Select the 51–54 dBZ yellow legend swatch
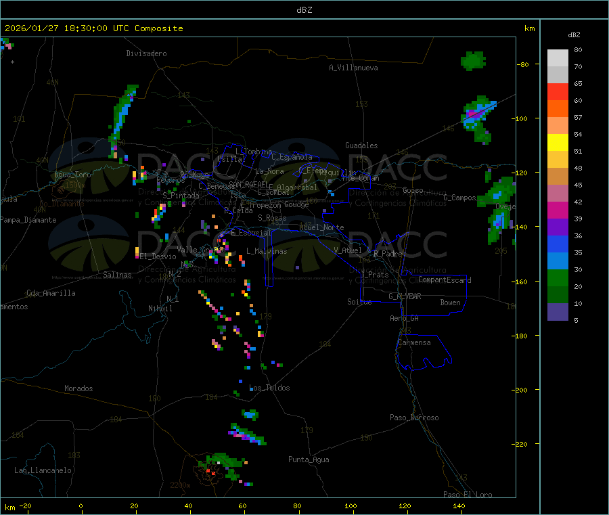 pyautogui.click(x=558, y=143)
